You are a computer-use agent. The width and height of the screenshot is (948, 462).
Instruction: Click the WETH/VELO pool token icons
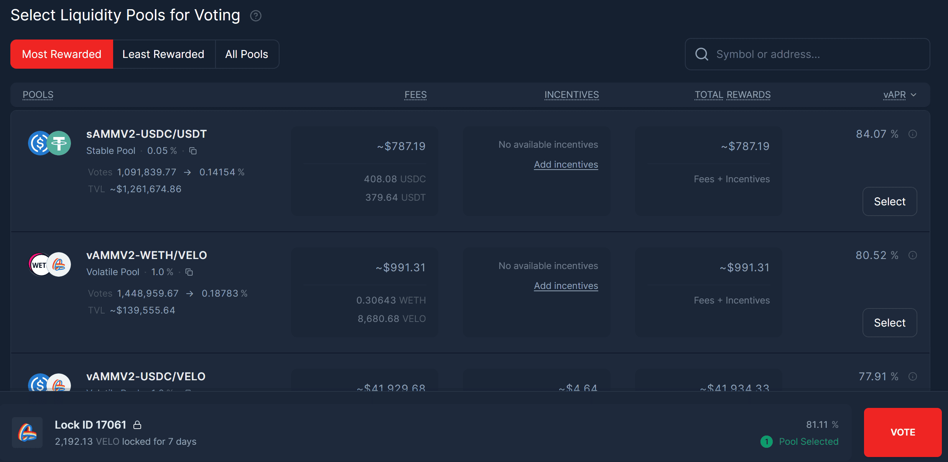point(49,264)
